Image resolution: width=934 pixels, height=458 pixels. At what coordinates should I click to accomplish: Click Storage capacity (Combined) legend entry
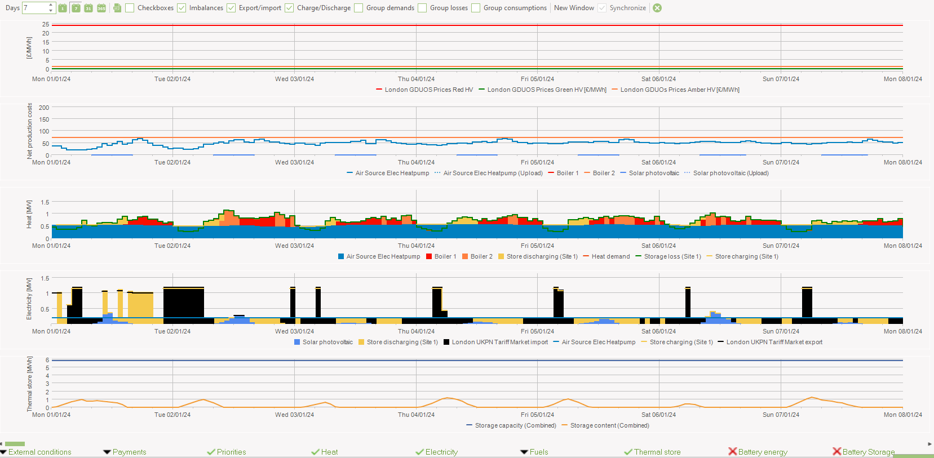511,425
